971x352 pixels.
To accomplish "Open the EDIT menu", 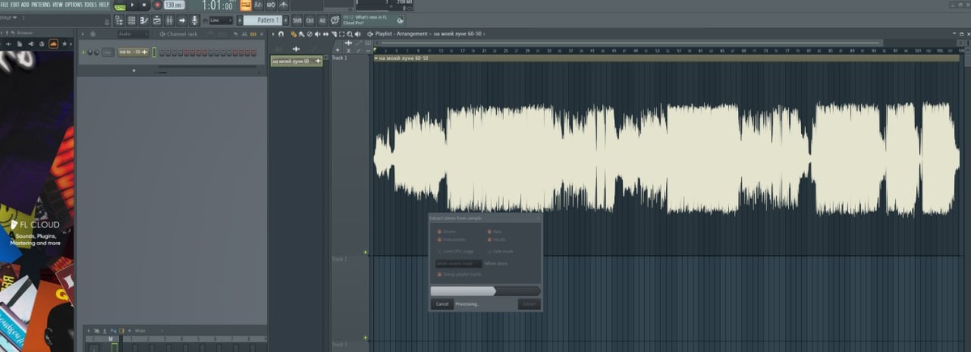I will click(x=15, y=5).
